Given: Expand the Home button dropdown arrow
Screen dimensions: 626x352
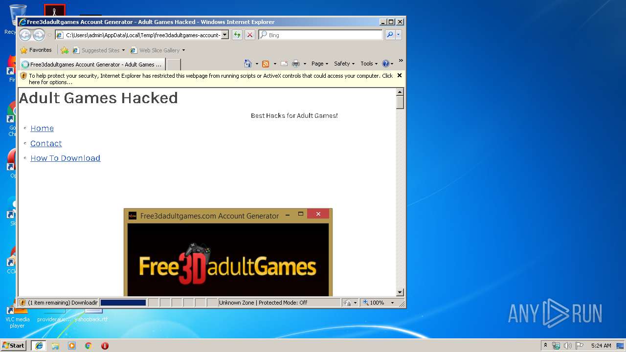Looking at the screenshot, I should coord(257,64).
